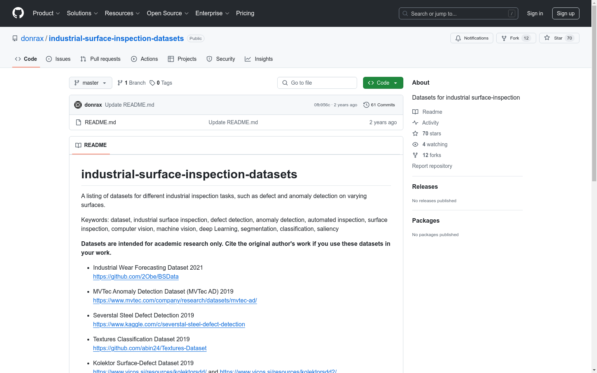The width and height of the screenshot is (597, 373).
Task: Click the Sign up button
Action: click(x=566, y=13)
